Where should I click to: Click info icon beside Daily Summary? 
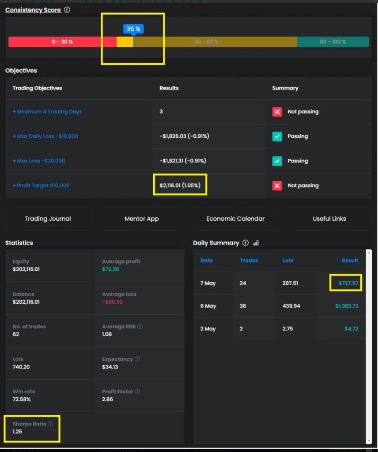pos(246,243)
